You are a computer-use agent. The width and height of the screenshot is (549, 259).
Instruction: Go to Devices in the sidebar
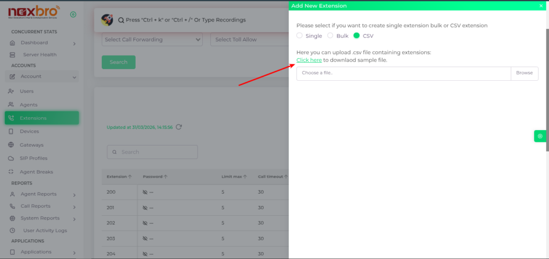[29, 132]
